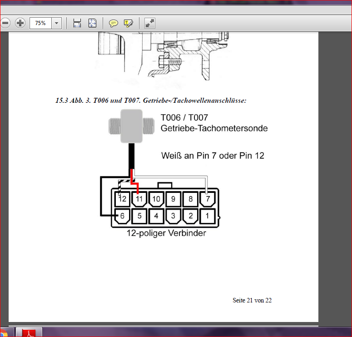
Task: Click pin 3 in the connector diagram
Action: (173, 216)
